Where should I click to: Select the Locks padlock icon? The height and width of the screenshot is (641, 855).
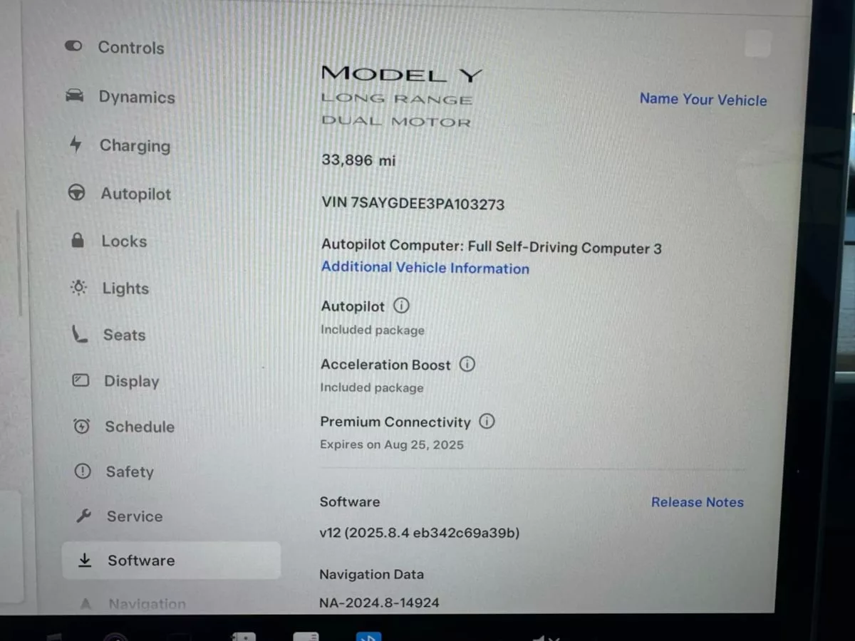tap(78, 240)
